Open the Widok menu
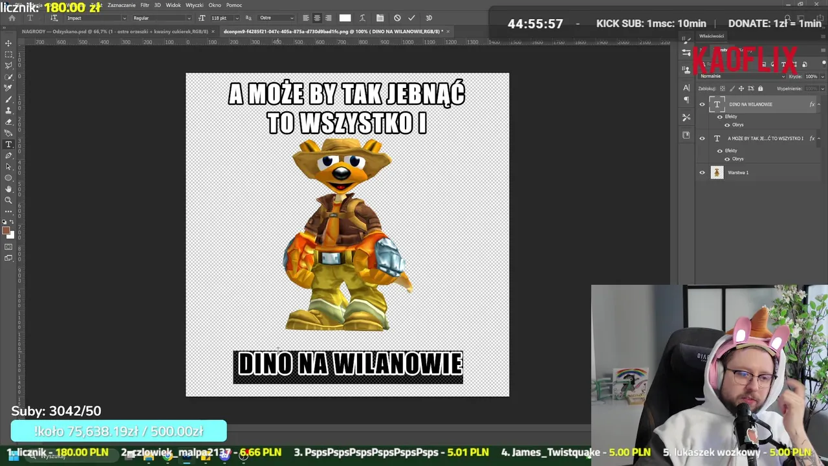Screen dimensions: 828x466 [x=173, y=5]
